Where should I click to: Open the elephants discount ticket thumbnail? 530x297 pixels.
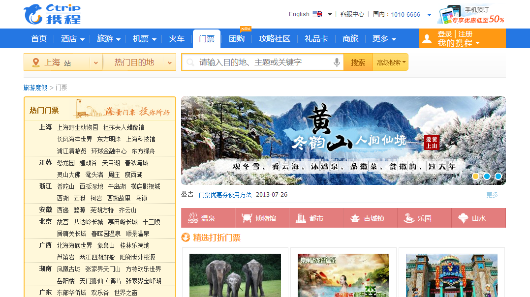click(235, 275)
